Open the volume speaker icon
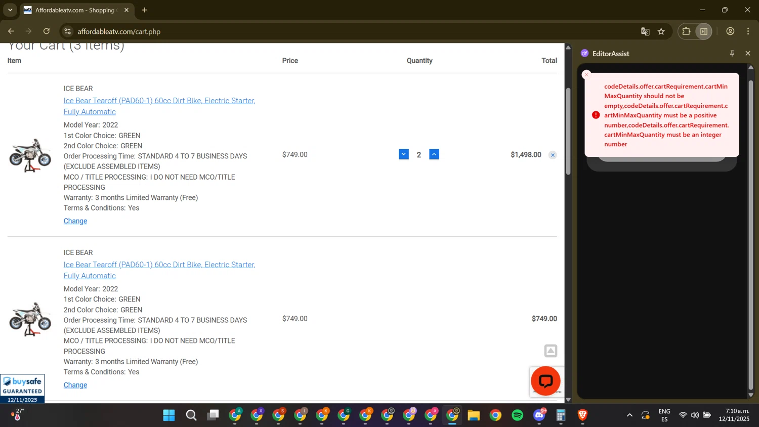The height and width of the screenshot is (427, 759). click(695, 415)
